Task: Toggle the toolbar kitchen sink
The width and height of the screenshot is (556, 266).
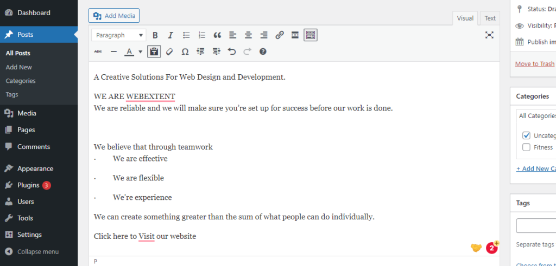Action: (x=310, y=35)
